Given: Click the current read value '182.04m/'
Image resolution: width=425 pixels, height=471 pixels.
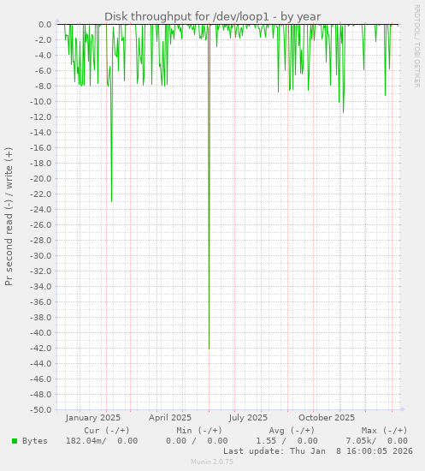Looking at the screenshot, I should (86, 441).
